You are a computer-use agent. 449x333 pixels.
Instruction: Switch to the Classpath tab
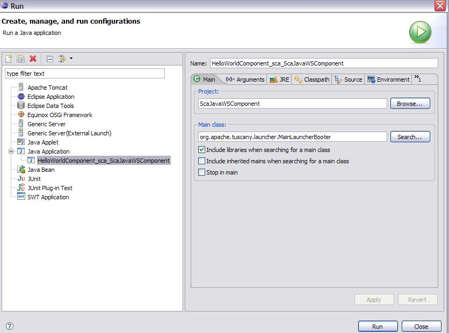312,79
